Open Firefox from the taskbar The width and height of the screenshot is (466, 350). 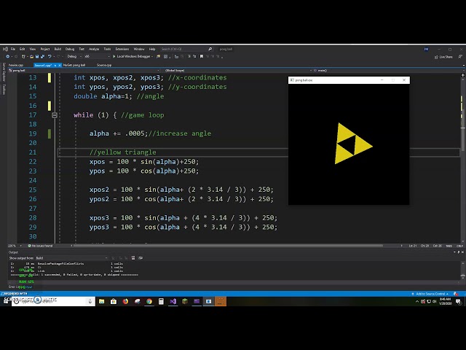click(x=125, y=301)
